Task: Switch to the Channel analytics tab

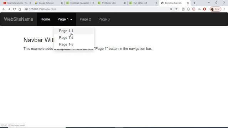Action: [17, 3]
